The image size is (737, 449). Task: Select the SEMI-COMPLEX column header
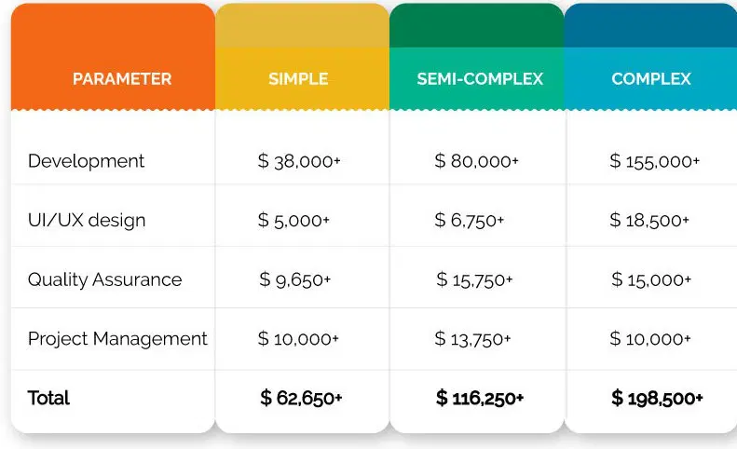[x=480, y=79]
